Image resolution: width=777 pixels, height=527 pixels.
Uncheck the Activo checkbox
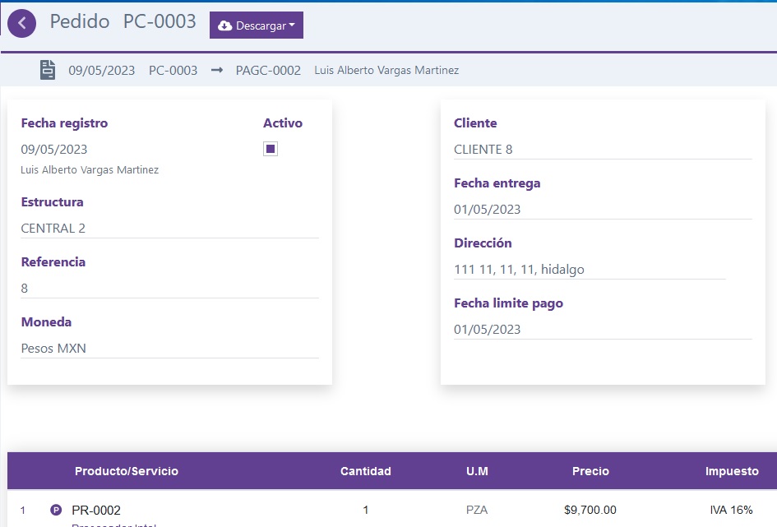coord(271,149)
